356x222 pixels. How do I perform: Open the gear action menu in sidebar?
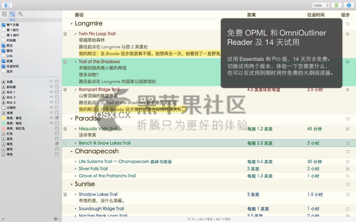[57, 219]
